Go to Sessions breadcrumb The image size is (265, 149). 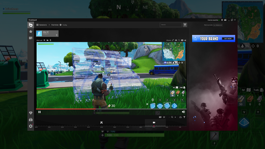pyautogui.click(x=43, y=25)
